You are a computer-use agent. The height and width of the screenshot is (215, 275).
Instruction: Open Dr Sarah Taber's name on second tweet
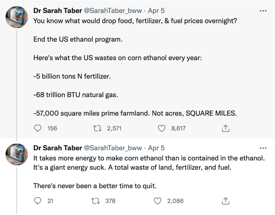pyautogui.click(x=57, y=148)
